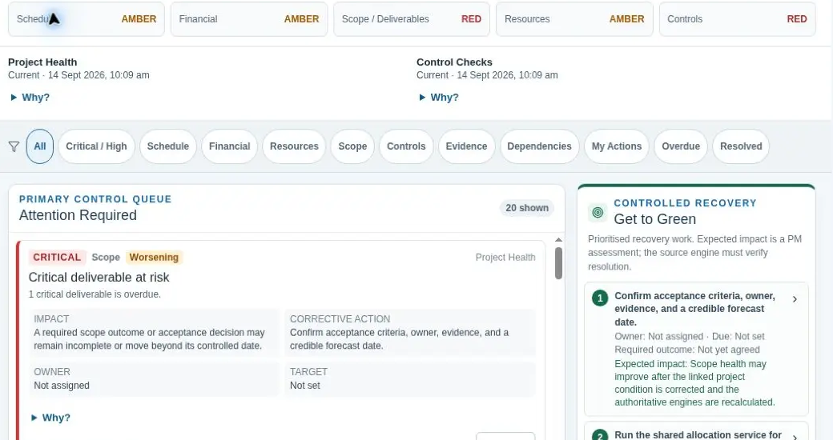Image resolution: width=833 pixels, height=440 pixels.
Task: Select the All filter chip
Action: pos(40,146)
